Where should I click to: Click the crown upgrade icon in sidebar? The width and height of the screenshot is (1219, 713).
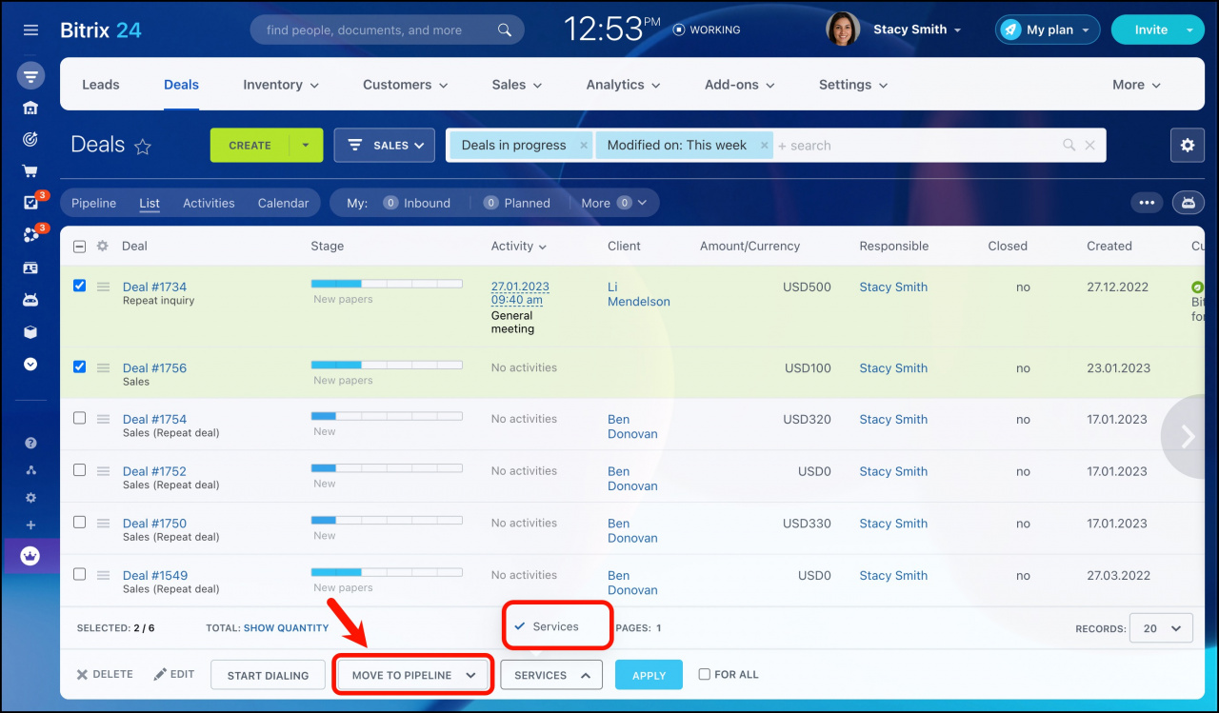pyautogui.click(x=30, y=556)
